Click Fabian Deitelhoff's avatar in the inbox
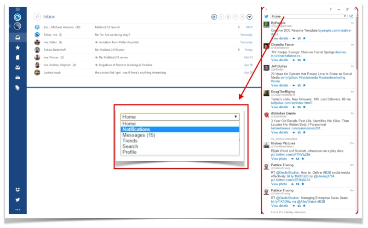This screenshot has width=368, height=228. tap(37, 50)
